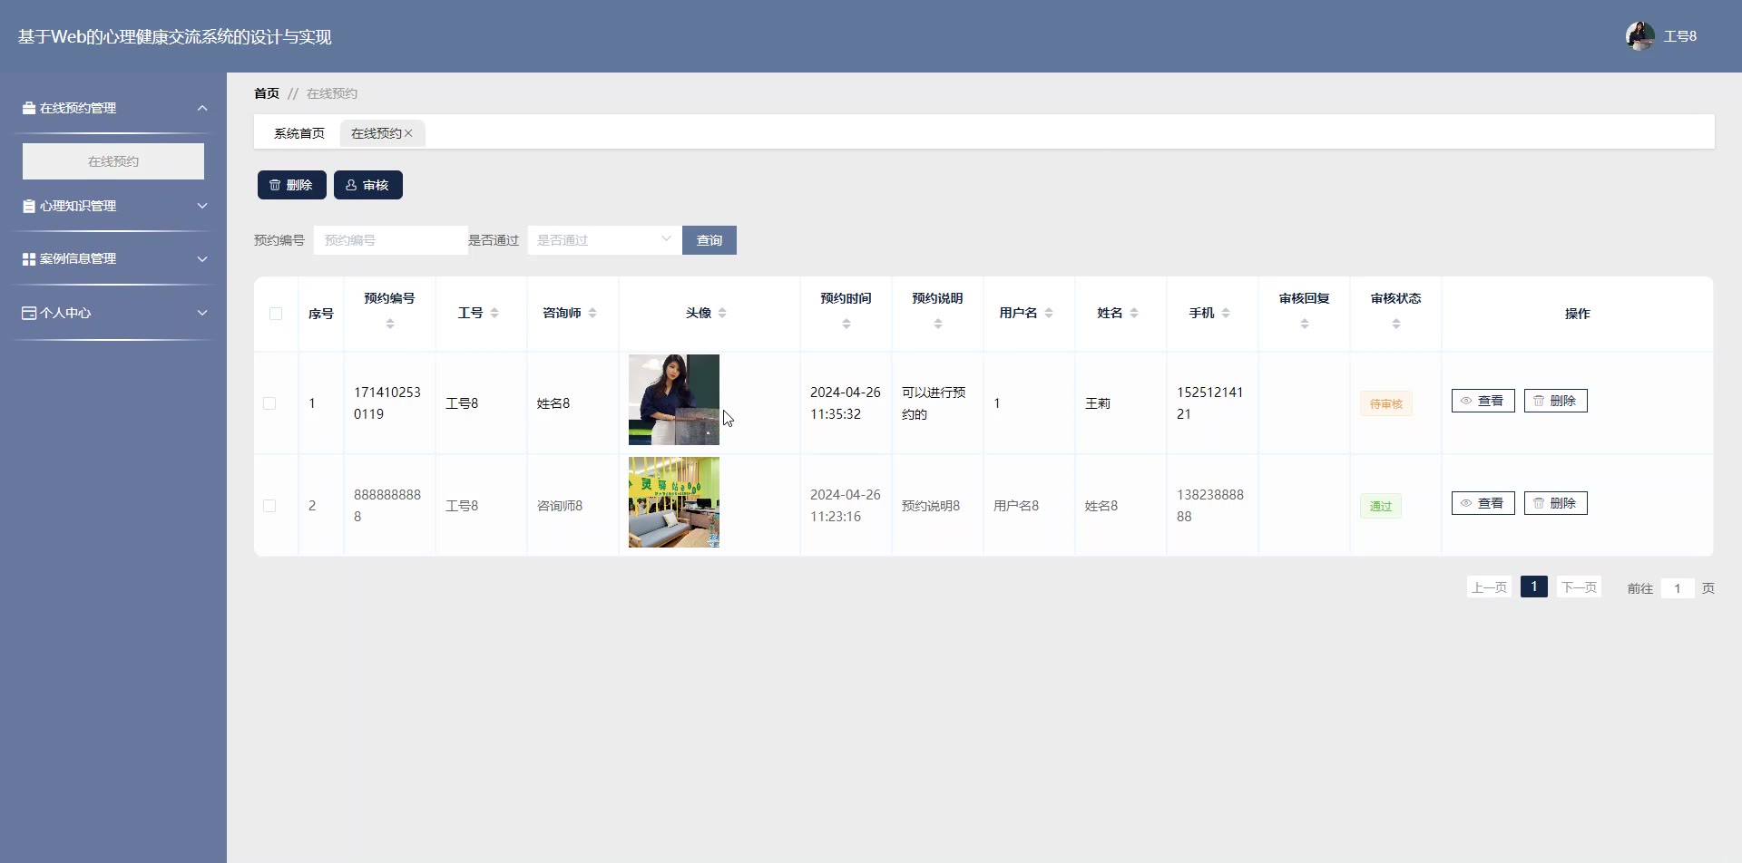Screen dimensions: 1742x863
Task: Focus the 预约编号 search input
Action: (x=391, y=240)
